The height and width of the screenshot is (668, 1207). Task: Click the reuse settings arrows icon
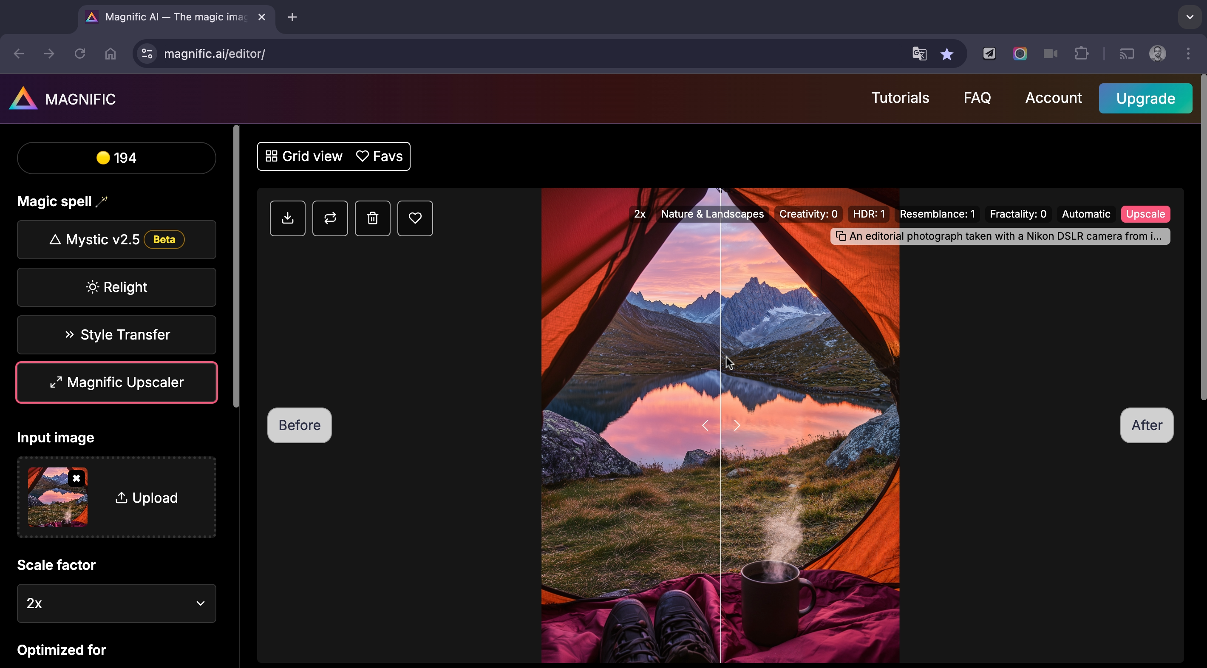tap(330, 218)
